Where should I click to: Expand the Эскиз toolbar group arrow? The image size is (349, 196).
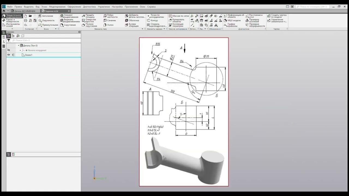[x=56, y=29]
